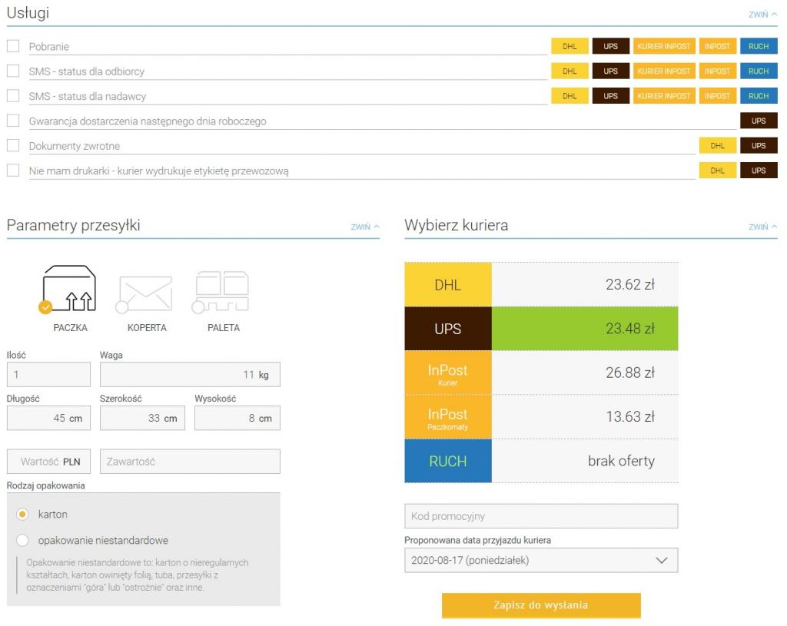Screen dimensions: 787x626
Task: Click UPS badge in Gwarancja dostarczenia row
Action: click(759, 121)
